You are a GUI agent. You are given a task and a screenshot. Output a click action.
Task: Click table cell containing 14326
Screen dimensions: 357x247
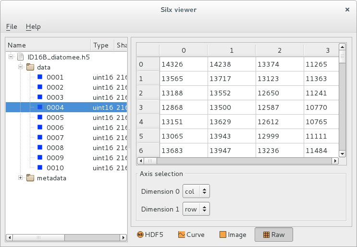(183, 64)
